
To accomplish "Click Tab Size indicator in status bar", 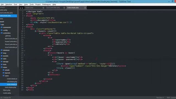I will (x=160, y=98).
